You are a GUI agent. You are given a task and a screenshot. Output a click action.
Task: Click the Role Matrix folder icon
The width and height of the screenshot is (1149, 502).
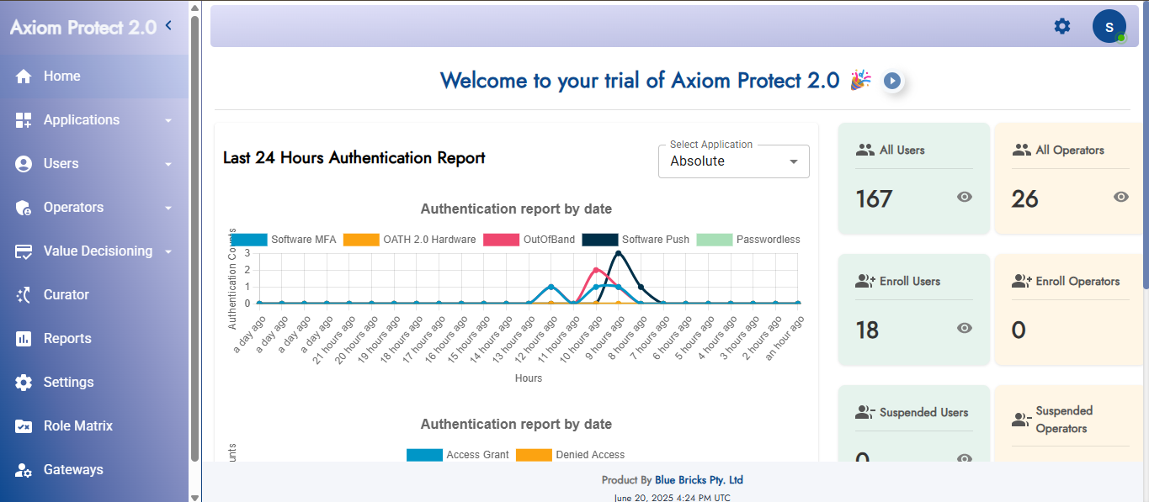[x=24, y=426]
